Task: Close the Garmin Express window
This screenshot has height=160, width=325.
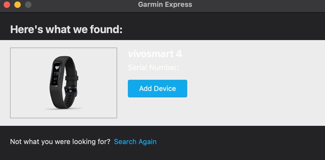Action: 7,5
